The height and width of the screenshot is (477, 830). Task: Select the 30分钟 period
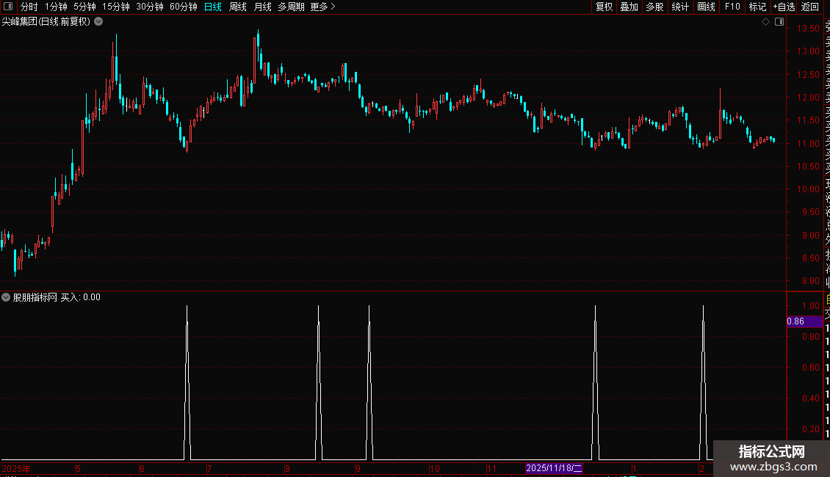click(x=149, y=7)
